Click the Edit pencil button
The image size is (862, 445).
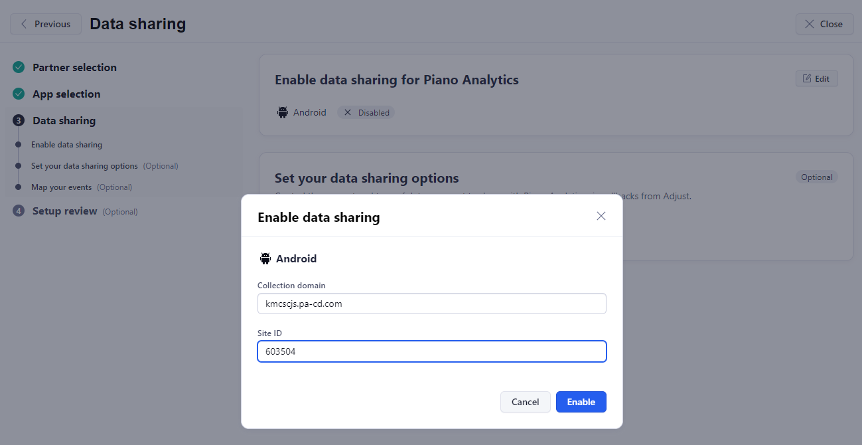tap(816, 78)
